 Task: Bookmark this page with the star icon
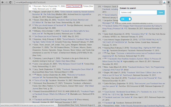click(160, 2)
